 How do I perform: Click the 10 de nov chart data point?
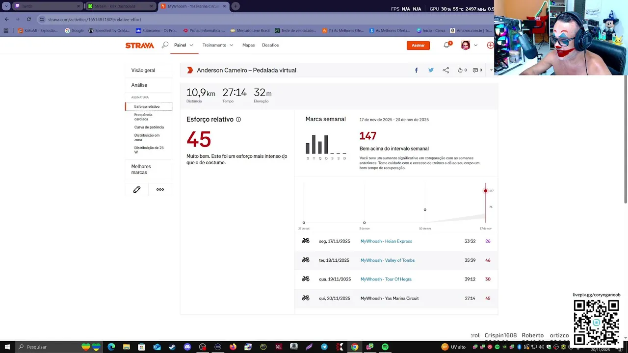425,210
